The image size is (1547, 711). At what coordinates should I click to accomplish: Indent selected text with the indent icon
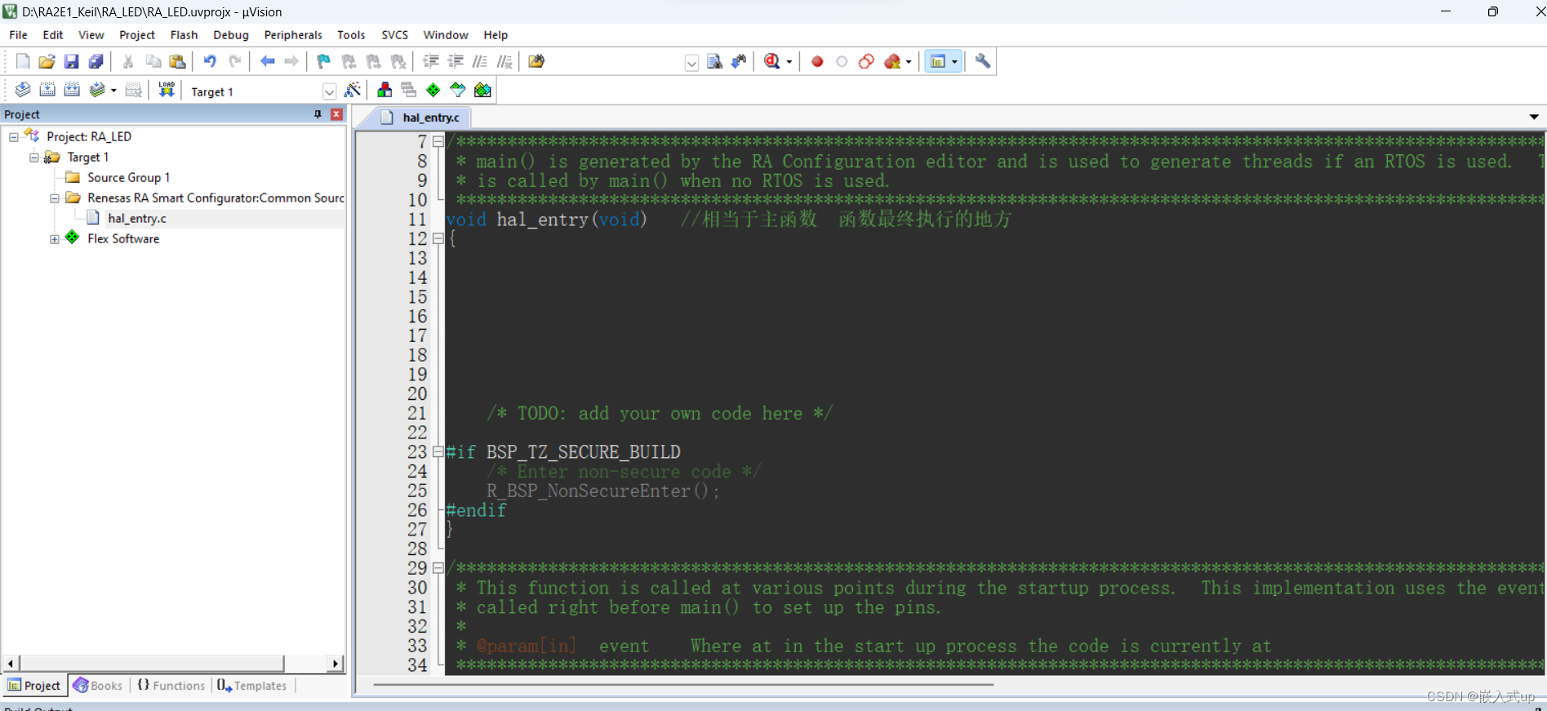point(431,61)
